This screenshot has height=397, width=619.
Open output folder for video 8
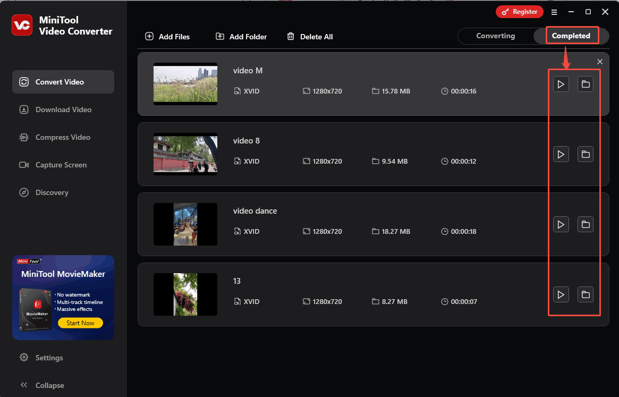585,154
